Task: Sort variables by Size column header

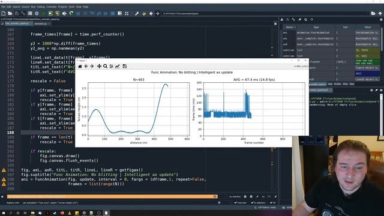Action: [345, 27]
